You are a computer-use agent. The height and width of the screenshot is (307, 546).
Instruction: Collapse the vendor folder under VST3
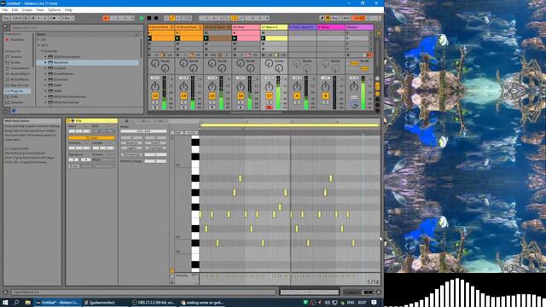coord(42,51)
